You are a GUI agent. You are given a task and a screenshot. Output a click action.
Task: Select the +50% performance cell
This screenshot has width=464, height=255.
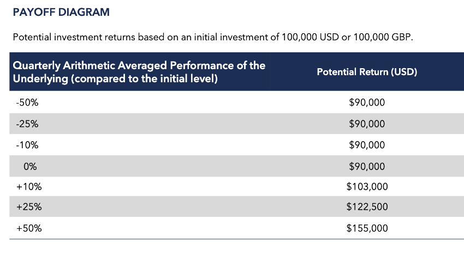click(28, 228)
